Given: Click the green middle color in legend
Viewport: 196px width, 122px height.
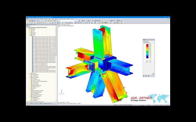Looking at the screenshot, I should click(147, 51).
